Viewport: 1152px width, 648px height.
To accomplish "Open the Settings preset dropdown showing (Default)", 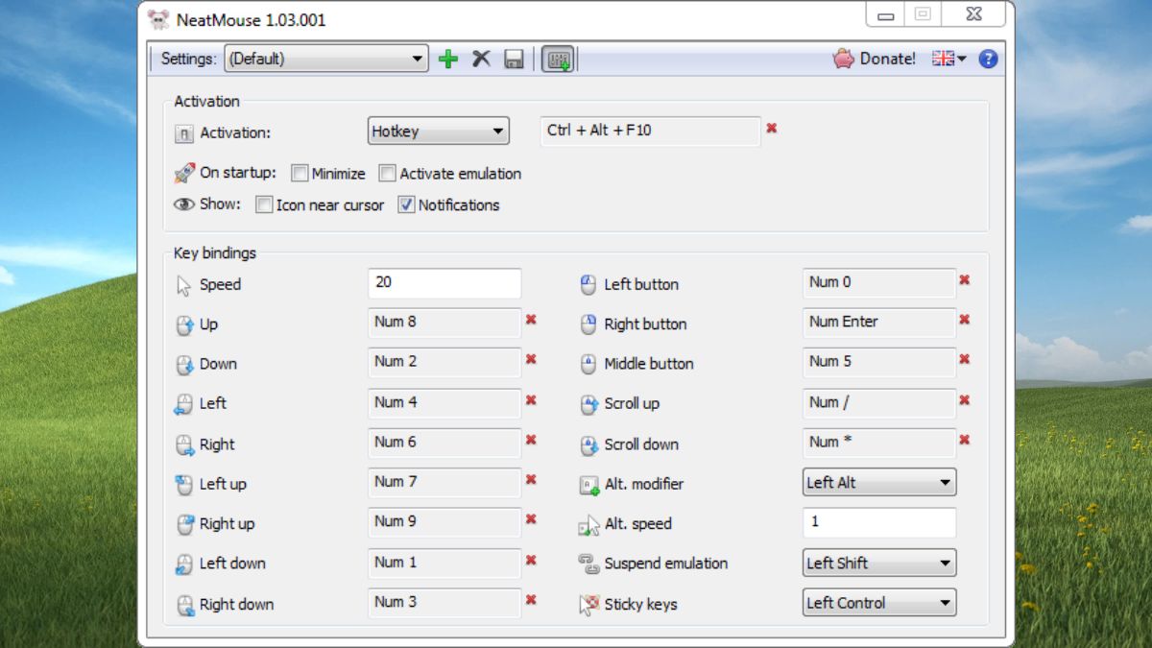I will [x=326, y=59].
